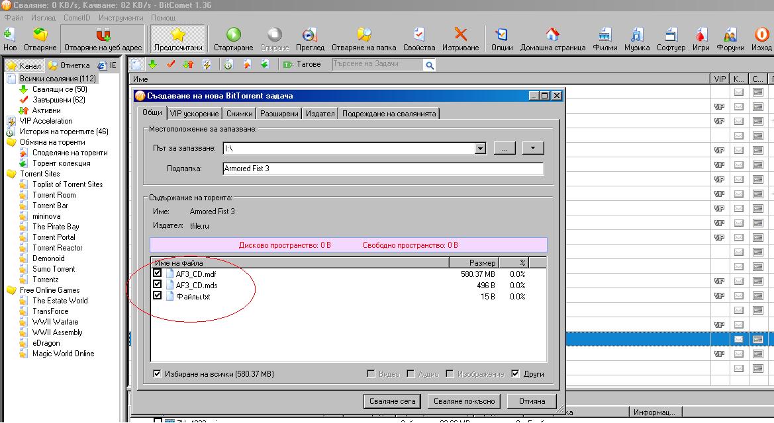Expand the Път за запазване dropdown
774x423 pixels.
(481, 149)
